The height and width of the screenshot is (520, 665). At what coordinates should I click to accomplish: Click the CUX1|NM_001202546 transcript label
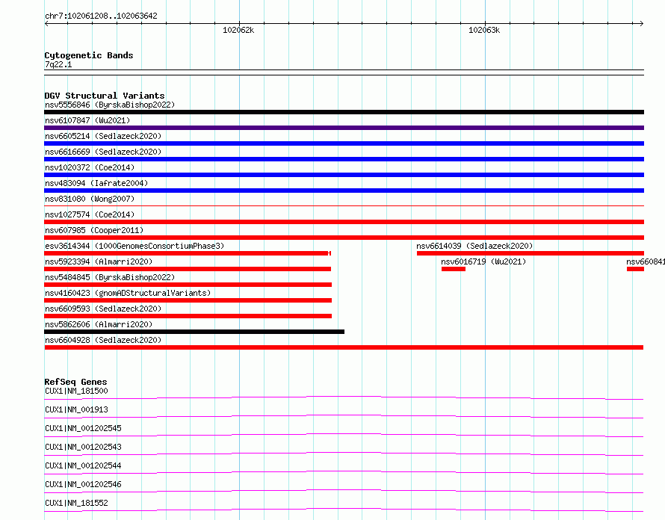click(83, 484)
